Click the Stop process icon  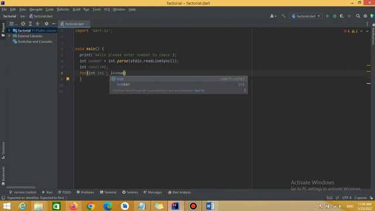click(349, 16)
